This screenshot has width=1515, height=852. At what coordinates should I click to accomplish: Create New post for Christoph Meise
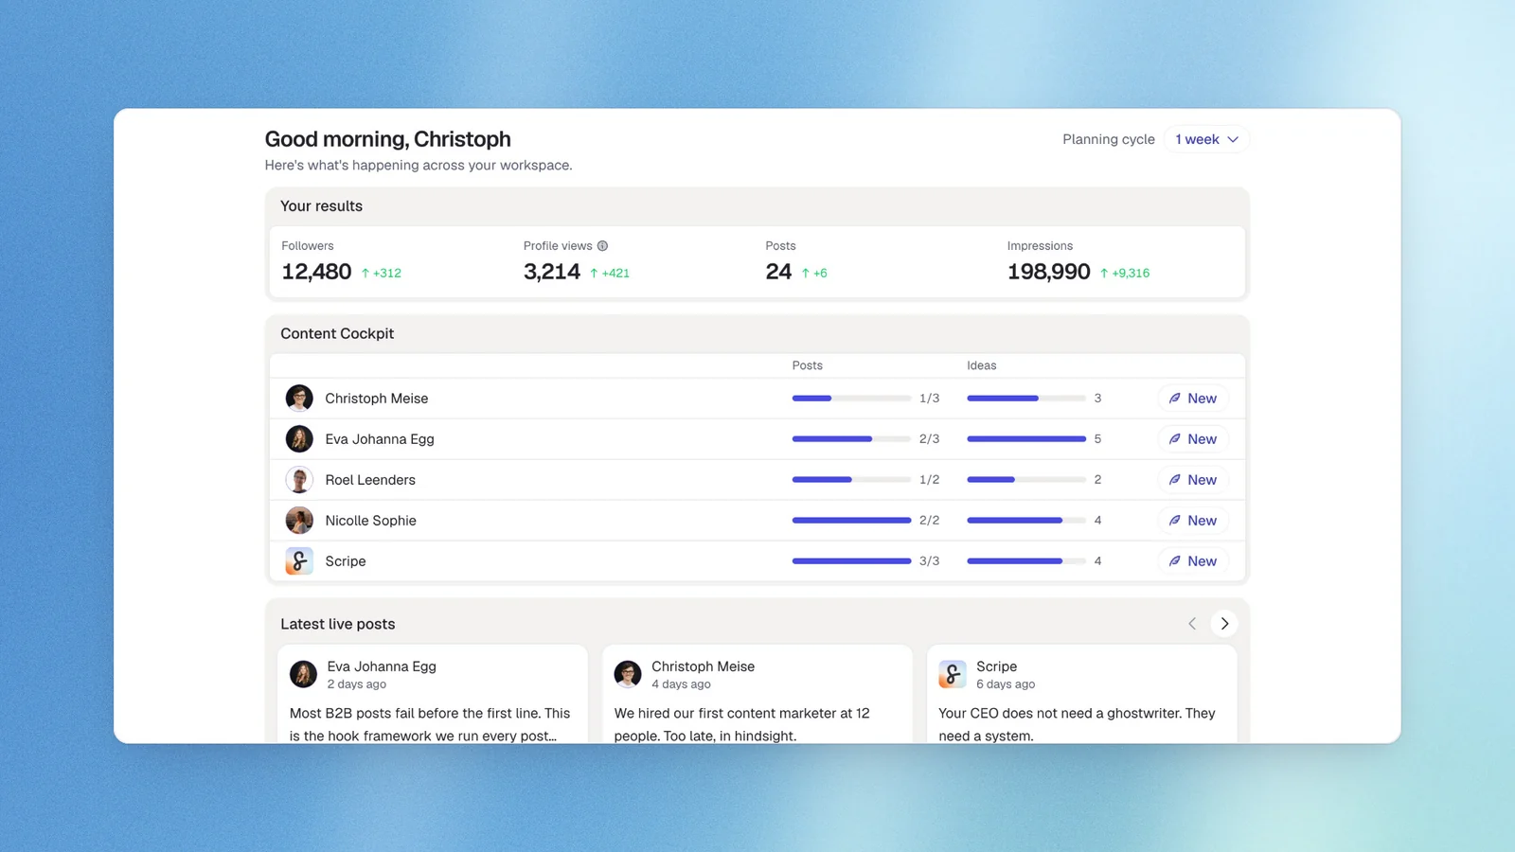pos(1193,399)
